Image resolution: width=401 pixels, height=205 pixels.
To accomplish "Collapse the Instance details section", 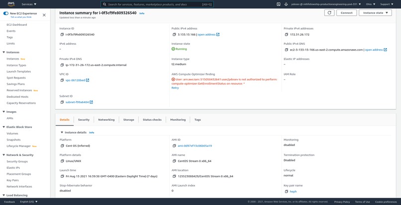I will coord(62,133).
